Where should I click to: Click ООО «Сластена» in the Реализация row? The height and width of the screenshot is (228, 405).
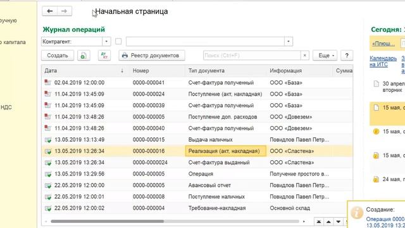[x=292, y=151]
